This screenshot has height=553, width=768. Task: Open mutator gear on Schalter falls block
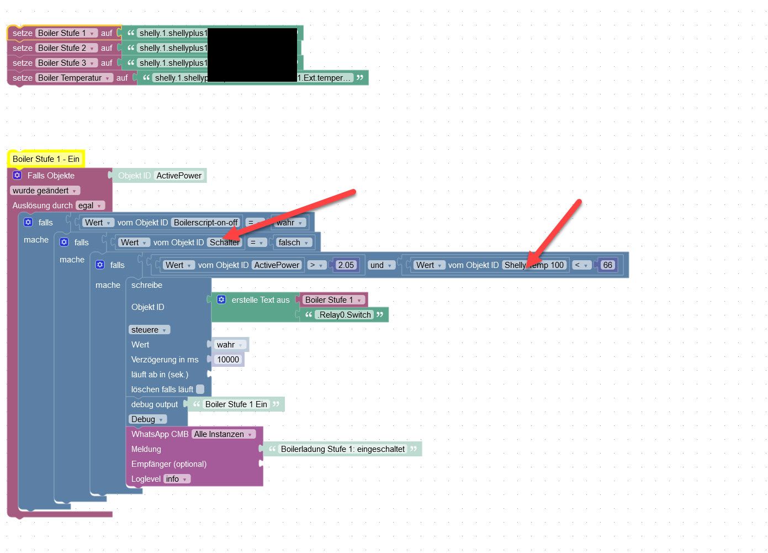point(64,242)
